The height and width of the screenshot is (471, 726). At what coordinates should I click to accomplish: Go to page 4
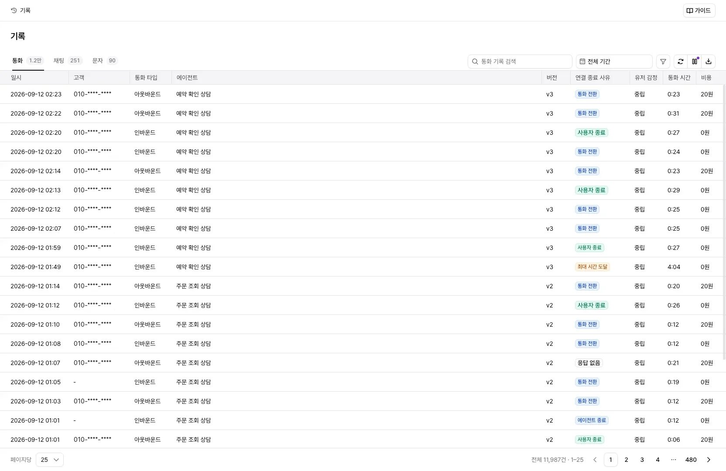tap(658, 460)
